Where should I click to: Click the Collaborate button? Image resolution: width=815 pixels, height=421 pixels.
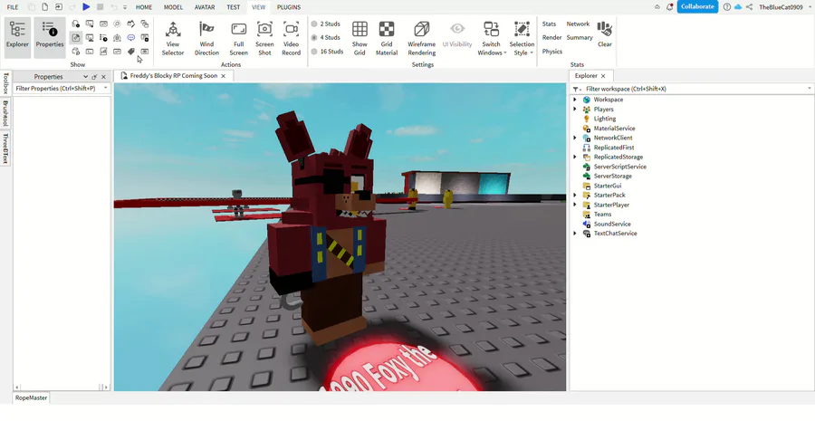[x=697, y=6]
